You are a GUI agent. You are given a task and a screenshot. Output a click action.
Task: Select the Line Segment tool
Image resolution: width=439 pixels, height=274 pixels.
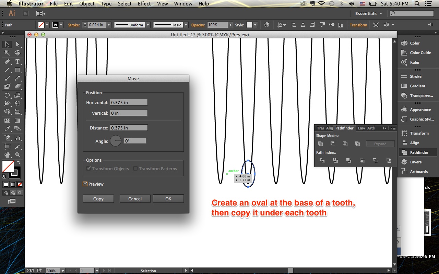7,70
